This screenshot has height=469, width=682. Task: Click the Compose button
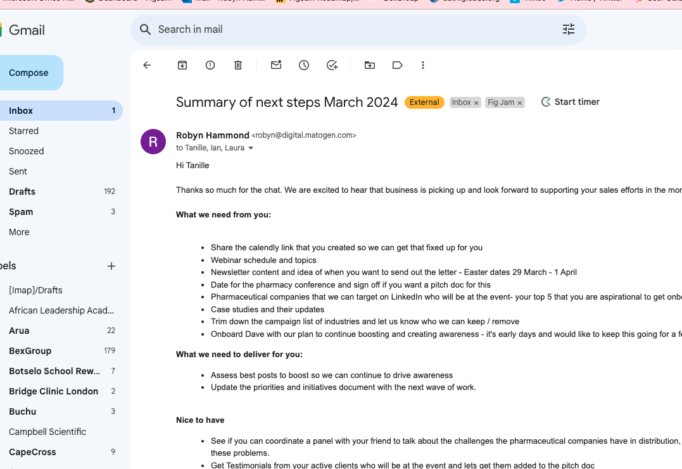29,73
